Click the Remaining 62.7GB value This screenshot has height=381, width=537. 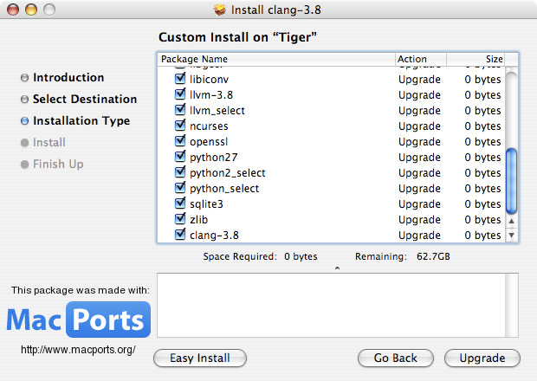[433, 256]
